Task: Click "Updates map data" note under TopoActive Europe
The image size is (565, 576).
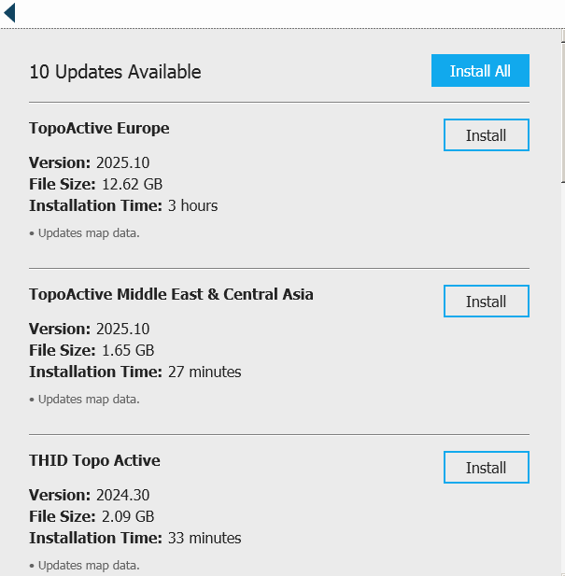Action: (85, 232)
